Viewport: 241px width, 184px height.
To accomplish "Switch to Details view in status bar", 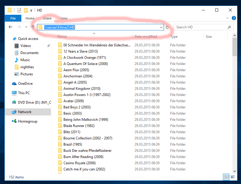I will coord(226,177).
